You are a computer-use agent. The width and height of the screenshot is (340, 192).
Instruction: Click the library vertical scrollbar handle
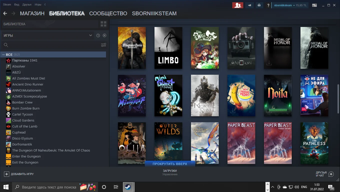pos(338,99)
